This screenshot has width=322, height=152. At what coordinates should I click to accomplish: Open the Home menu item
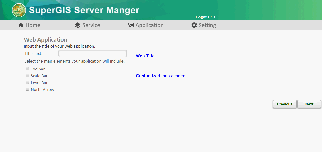coord(29,25)
